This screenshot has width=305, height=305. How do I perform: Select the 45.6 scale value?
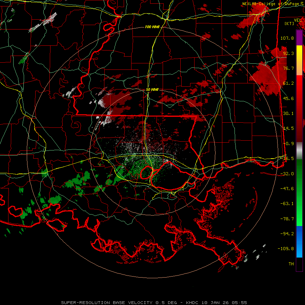click(x=288, y=98)
